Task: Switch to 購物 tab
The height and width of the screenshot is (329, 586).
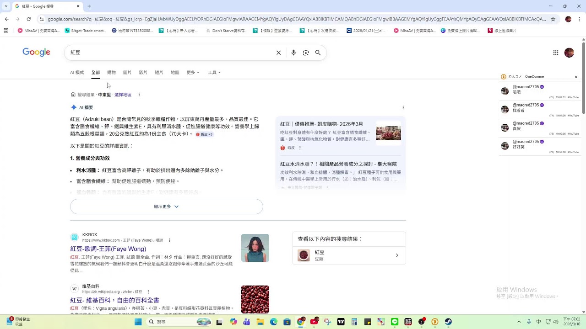Action: (111, 73)
